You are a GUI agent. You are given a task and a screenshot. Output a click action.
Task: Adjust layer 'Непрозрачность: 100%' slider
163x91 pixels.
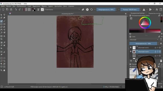tap(143, 43)
